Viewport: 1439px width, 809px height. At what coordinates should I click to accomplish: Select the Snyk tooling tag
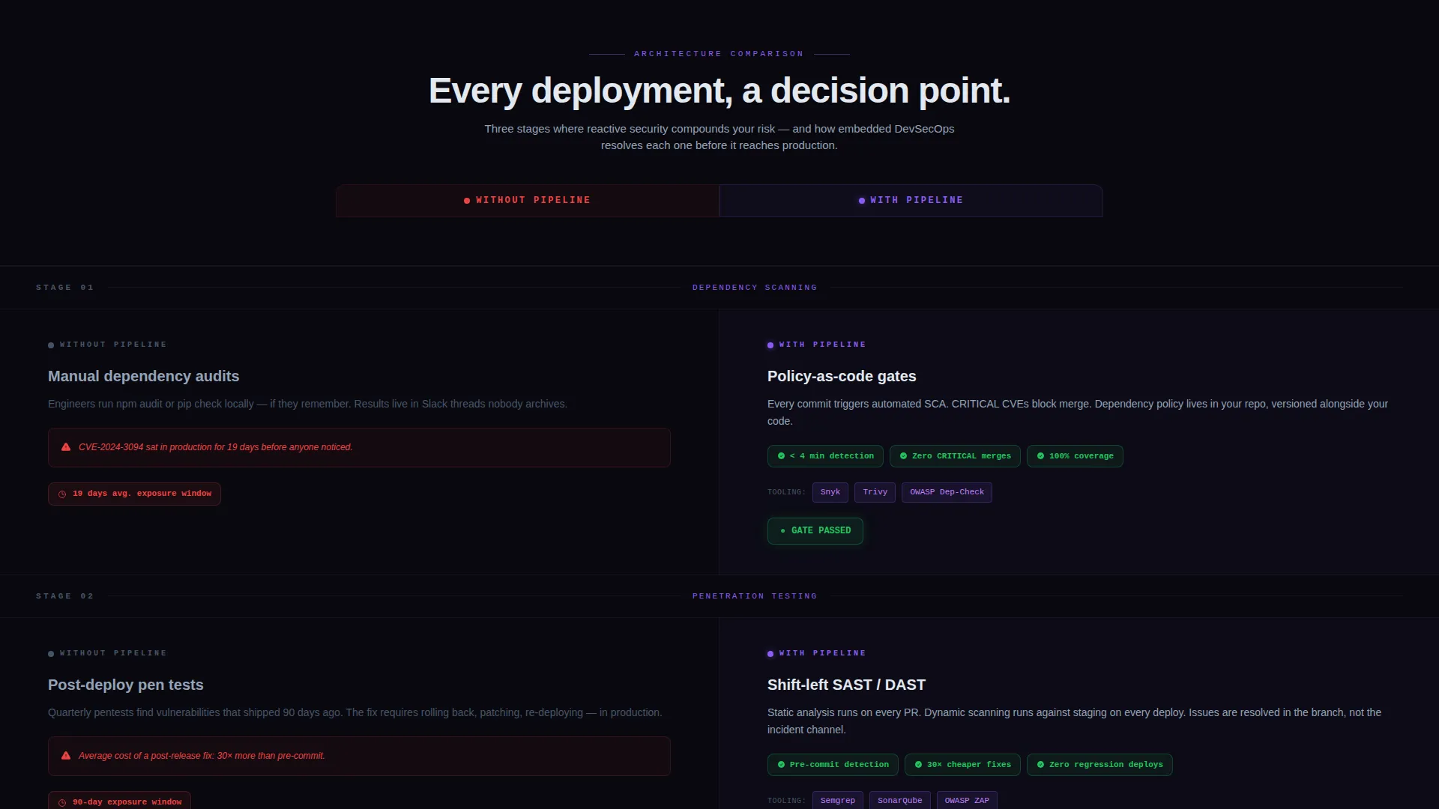point(830,492)
